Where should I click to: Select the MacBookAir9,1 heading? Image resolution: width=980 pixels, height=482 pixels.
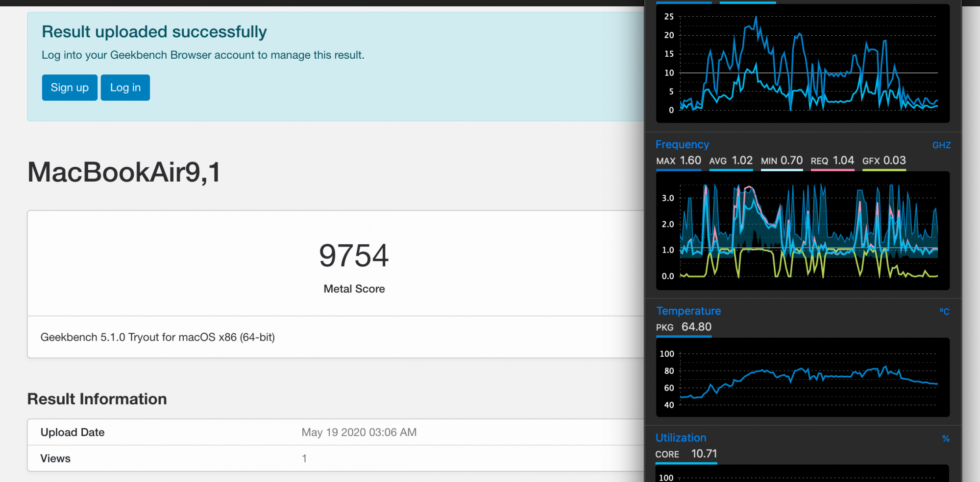(x=124, y=172)
